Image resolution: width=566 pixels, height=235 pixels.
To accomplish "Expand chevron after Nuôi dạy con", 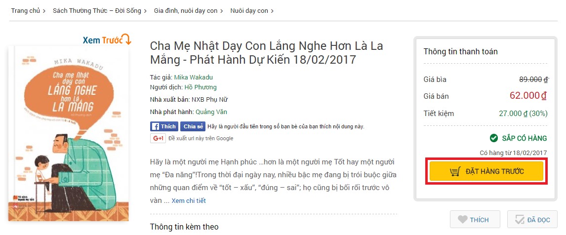I will tap(272, 11).
